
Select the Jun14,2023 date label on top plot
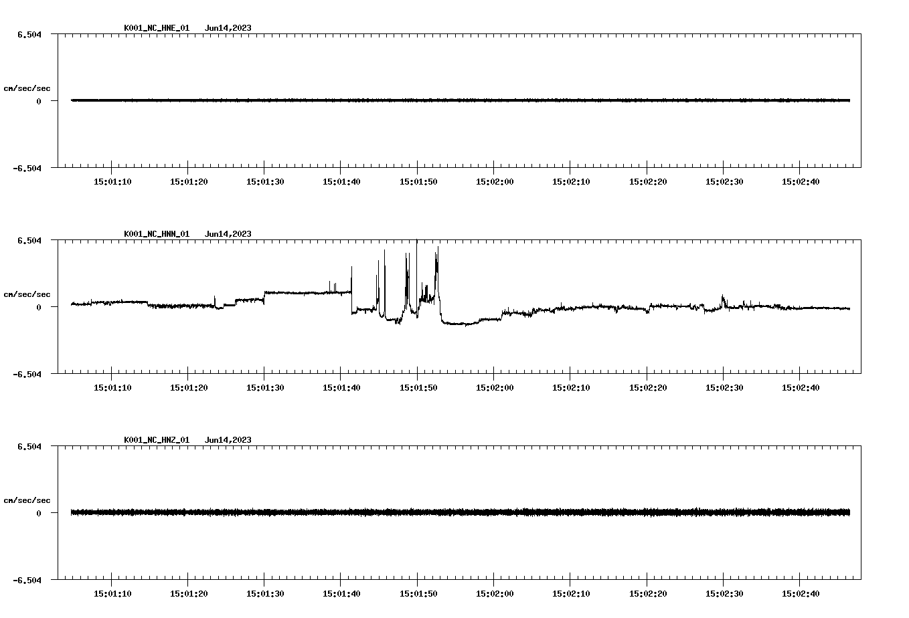tap(228, 29)
